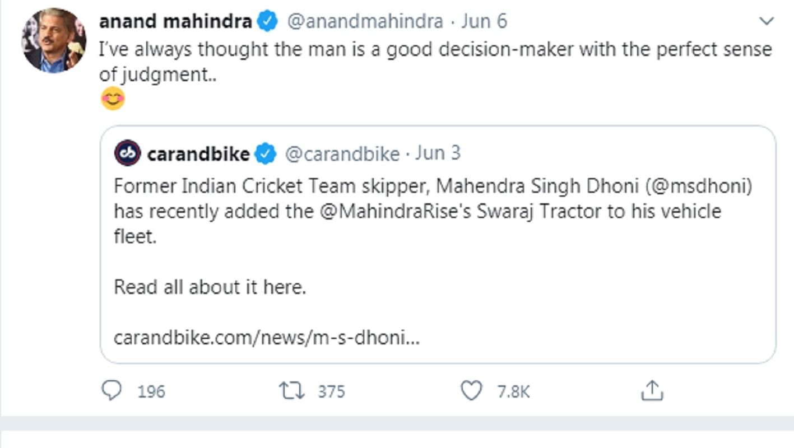Like the tweet with the heart icon

pos(471,390)
